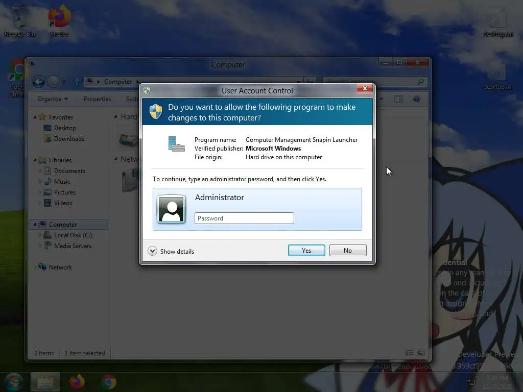Open Recycle Bin desktop icon
Screen dimensions: 523x392
click(x=19, y=20)
